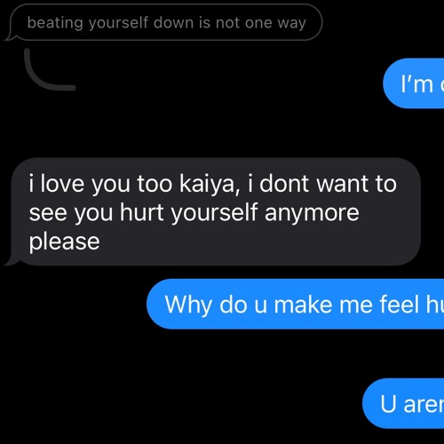This screenshot has height=444, width=444.
Task: Select the blue "Why do u make me feel" message
Action: (x=296, y=304)
